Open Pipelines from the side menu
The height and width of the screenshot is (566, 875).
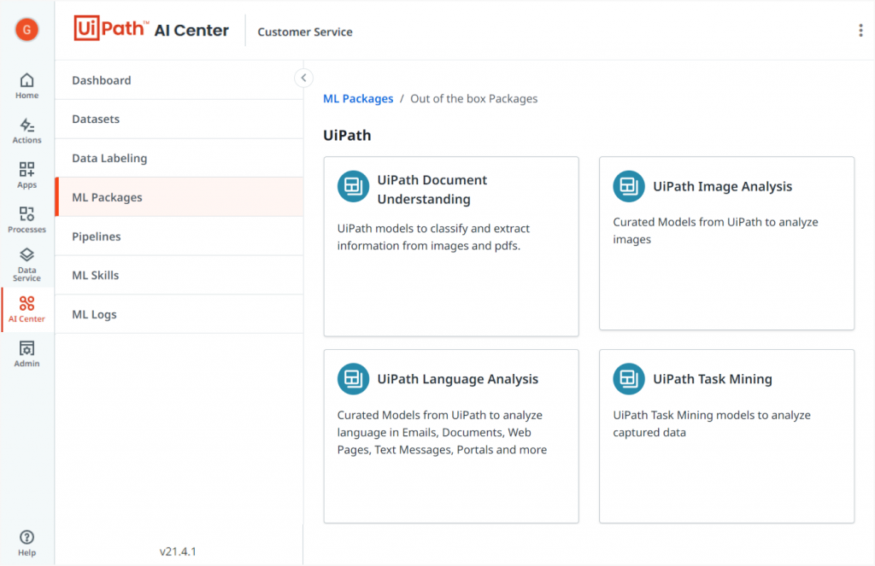click(97, 236)
